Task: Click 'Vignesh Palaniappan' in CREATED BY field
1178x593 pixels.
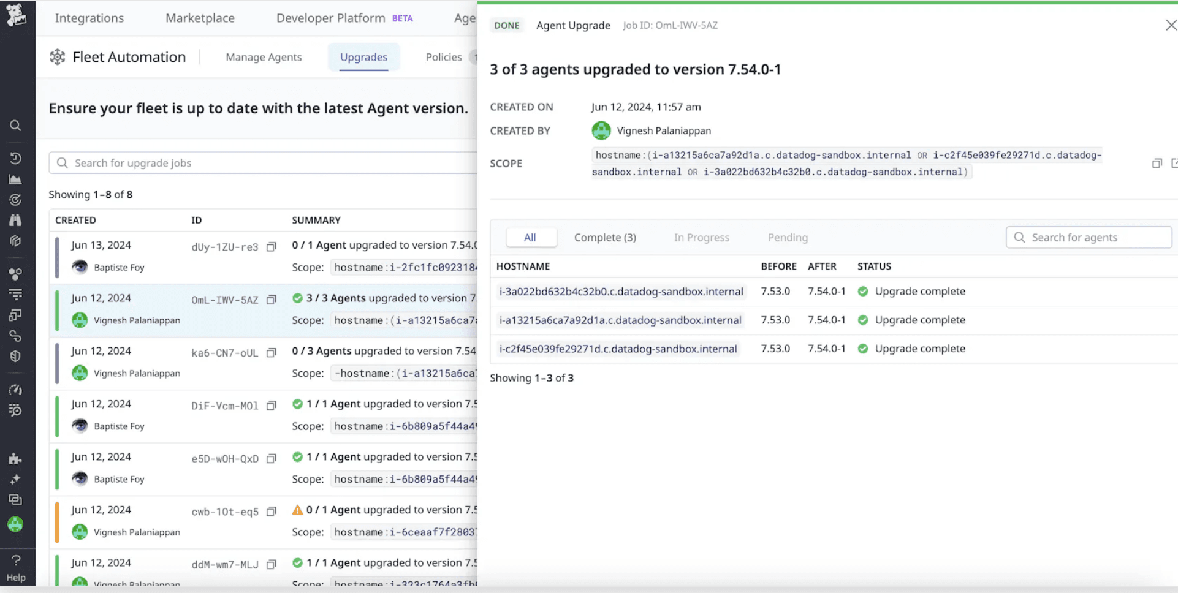Action: 664,130
